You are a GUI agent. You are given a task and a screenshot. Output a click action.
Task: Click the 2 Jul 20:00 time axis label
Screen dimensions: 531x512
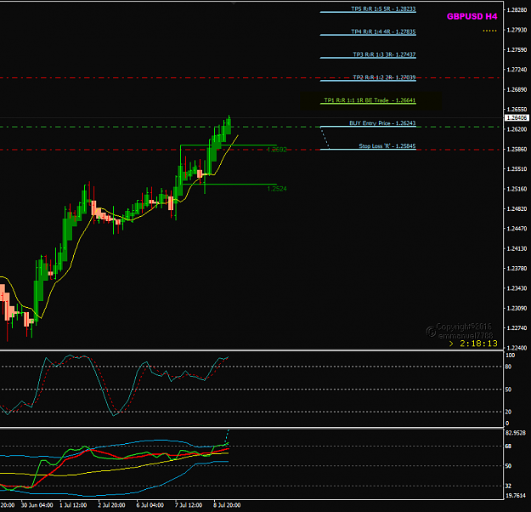coord(111,505)
